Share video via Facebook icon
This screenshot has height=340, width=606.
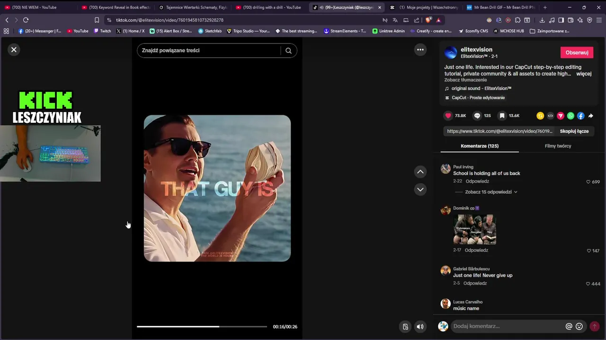pyautogui.click(x=580, y=116)
